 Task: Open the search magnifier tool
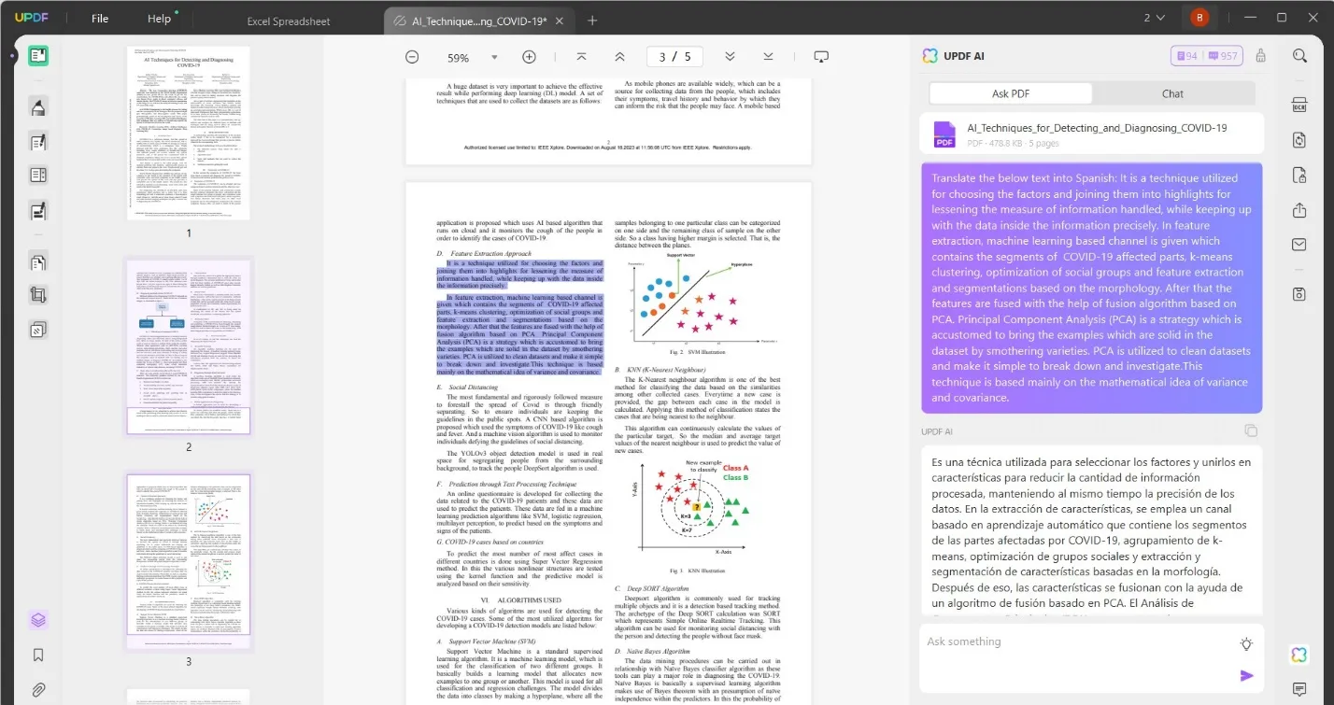(1299, 56)
